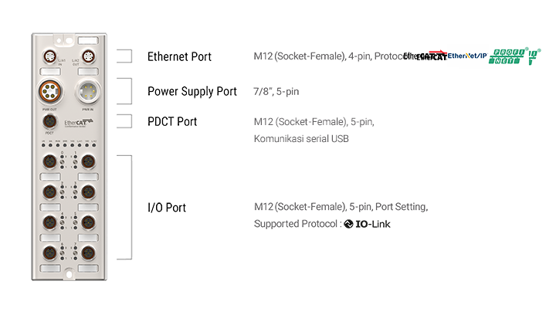Image resolution: width=556 pixels, height=315 pixels.
Task: Click the L/A1 IN Ethernet connector
Action: [x=50, y=56]
